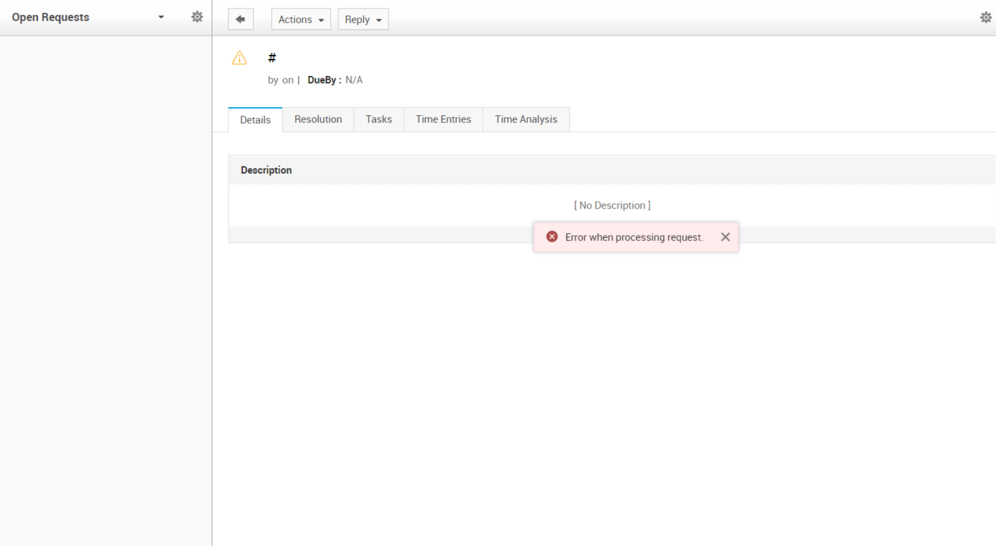Click the DueBy N/A value
996x546 pixels.
354,80
